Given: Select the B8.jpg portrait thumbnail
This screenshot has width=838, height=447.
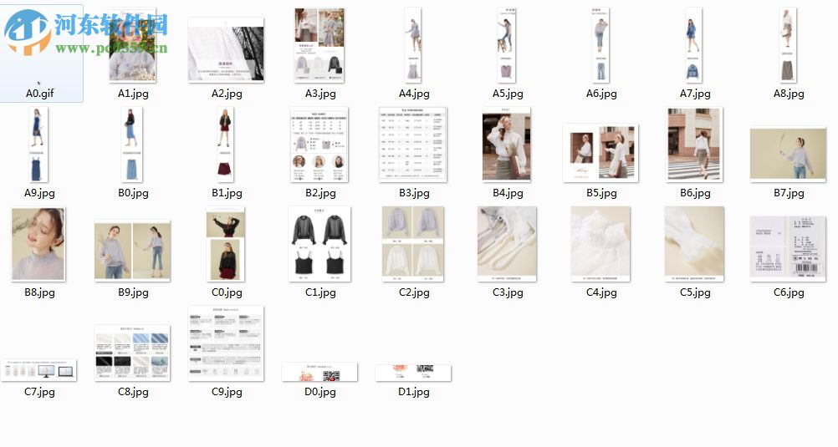Looking at the screenshot, I should pos(38,244).
